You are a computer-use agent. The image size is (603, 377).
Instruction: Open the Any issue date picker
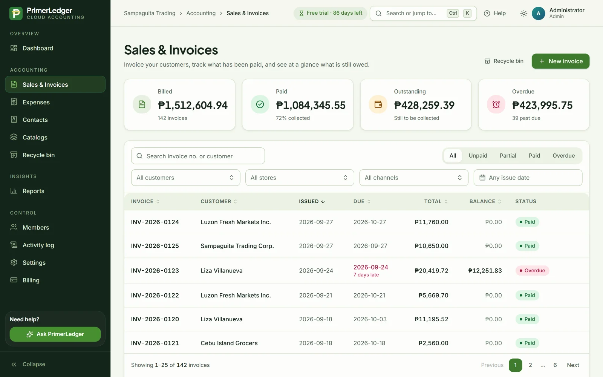tap(528, 178)
